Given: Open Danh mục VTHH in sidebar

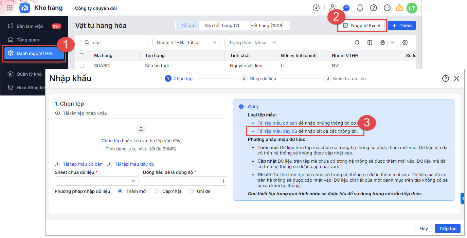Looking at the screenshot, I should pos(34,53).
